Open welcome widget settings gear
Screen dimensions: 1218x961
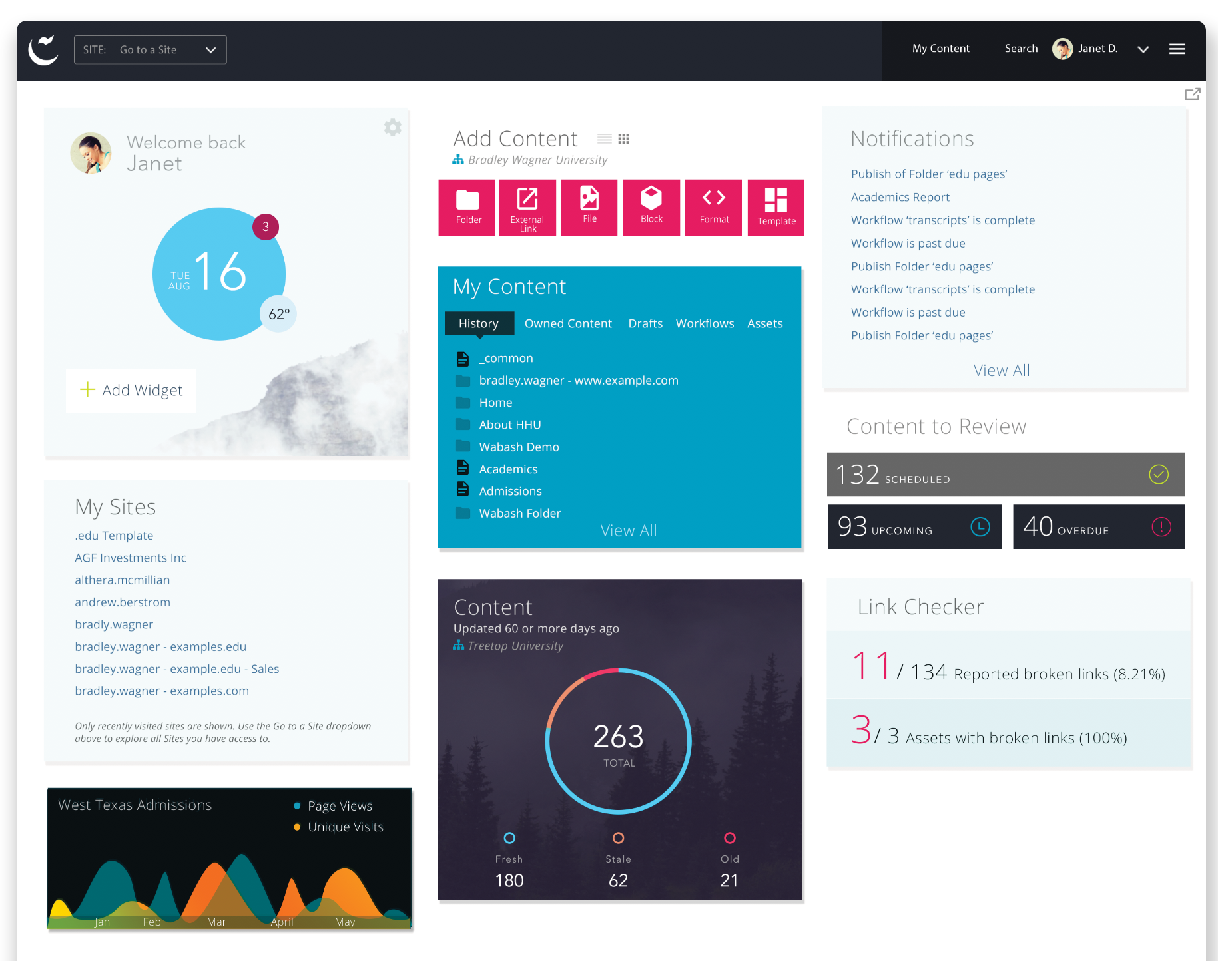pyautogui.click(x=393, y=127)
